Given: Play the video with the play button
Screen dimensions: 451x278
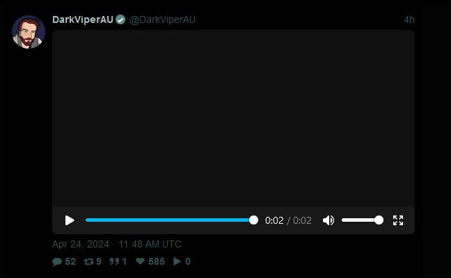Looking at the screenshot, I should (x=70, y=220).
